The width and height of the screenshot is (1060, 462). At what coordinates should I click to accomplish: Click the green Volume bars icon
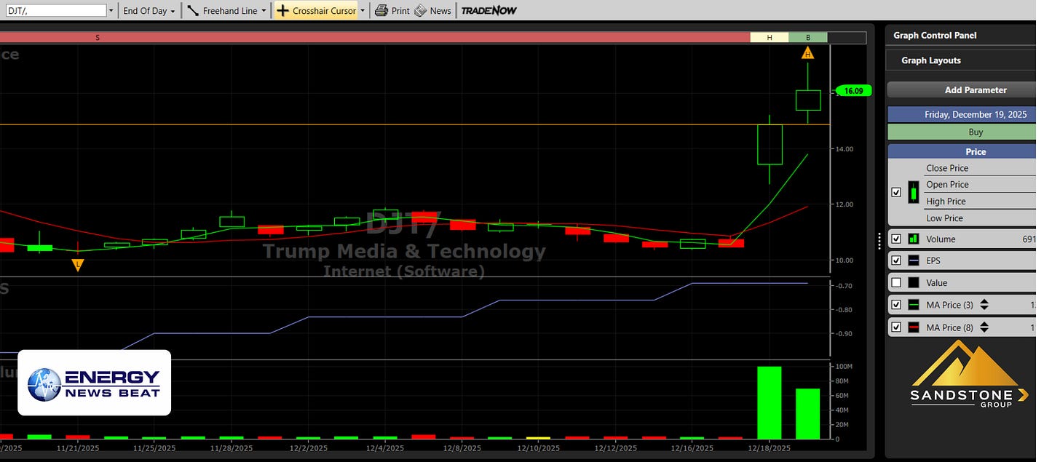pos(913,239)
